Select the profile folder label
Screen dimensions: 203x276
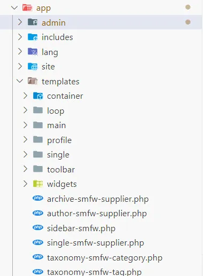[x=59, y=140]
